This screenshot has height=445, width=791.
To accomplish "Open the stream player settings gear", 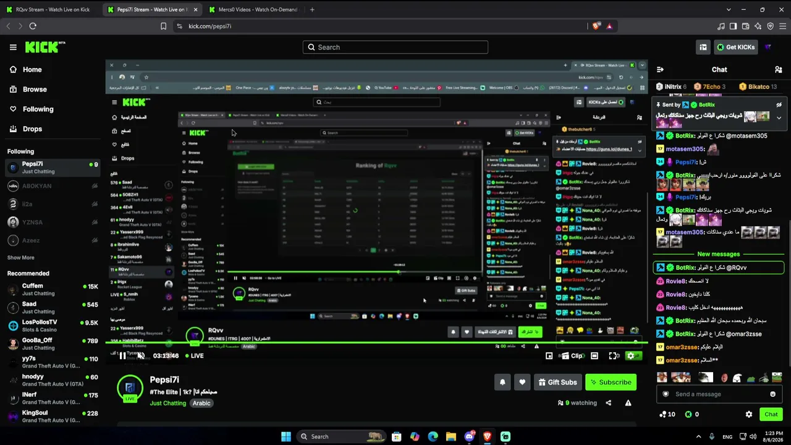I will click(x=631, y=356).
